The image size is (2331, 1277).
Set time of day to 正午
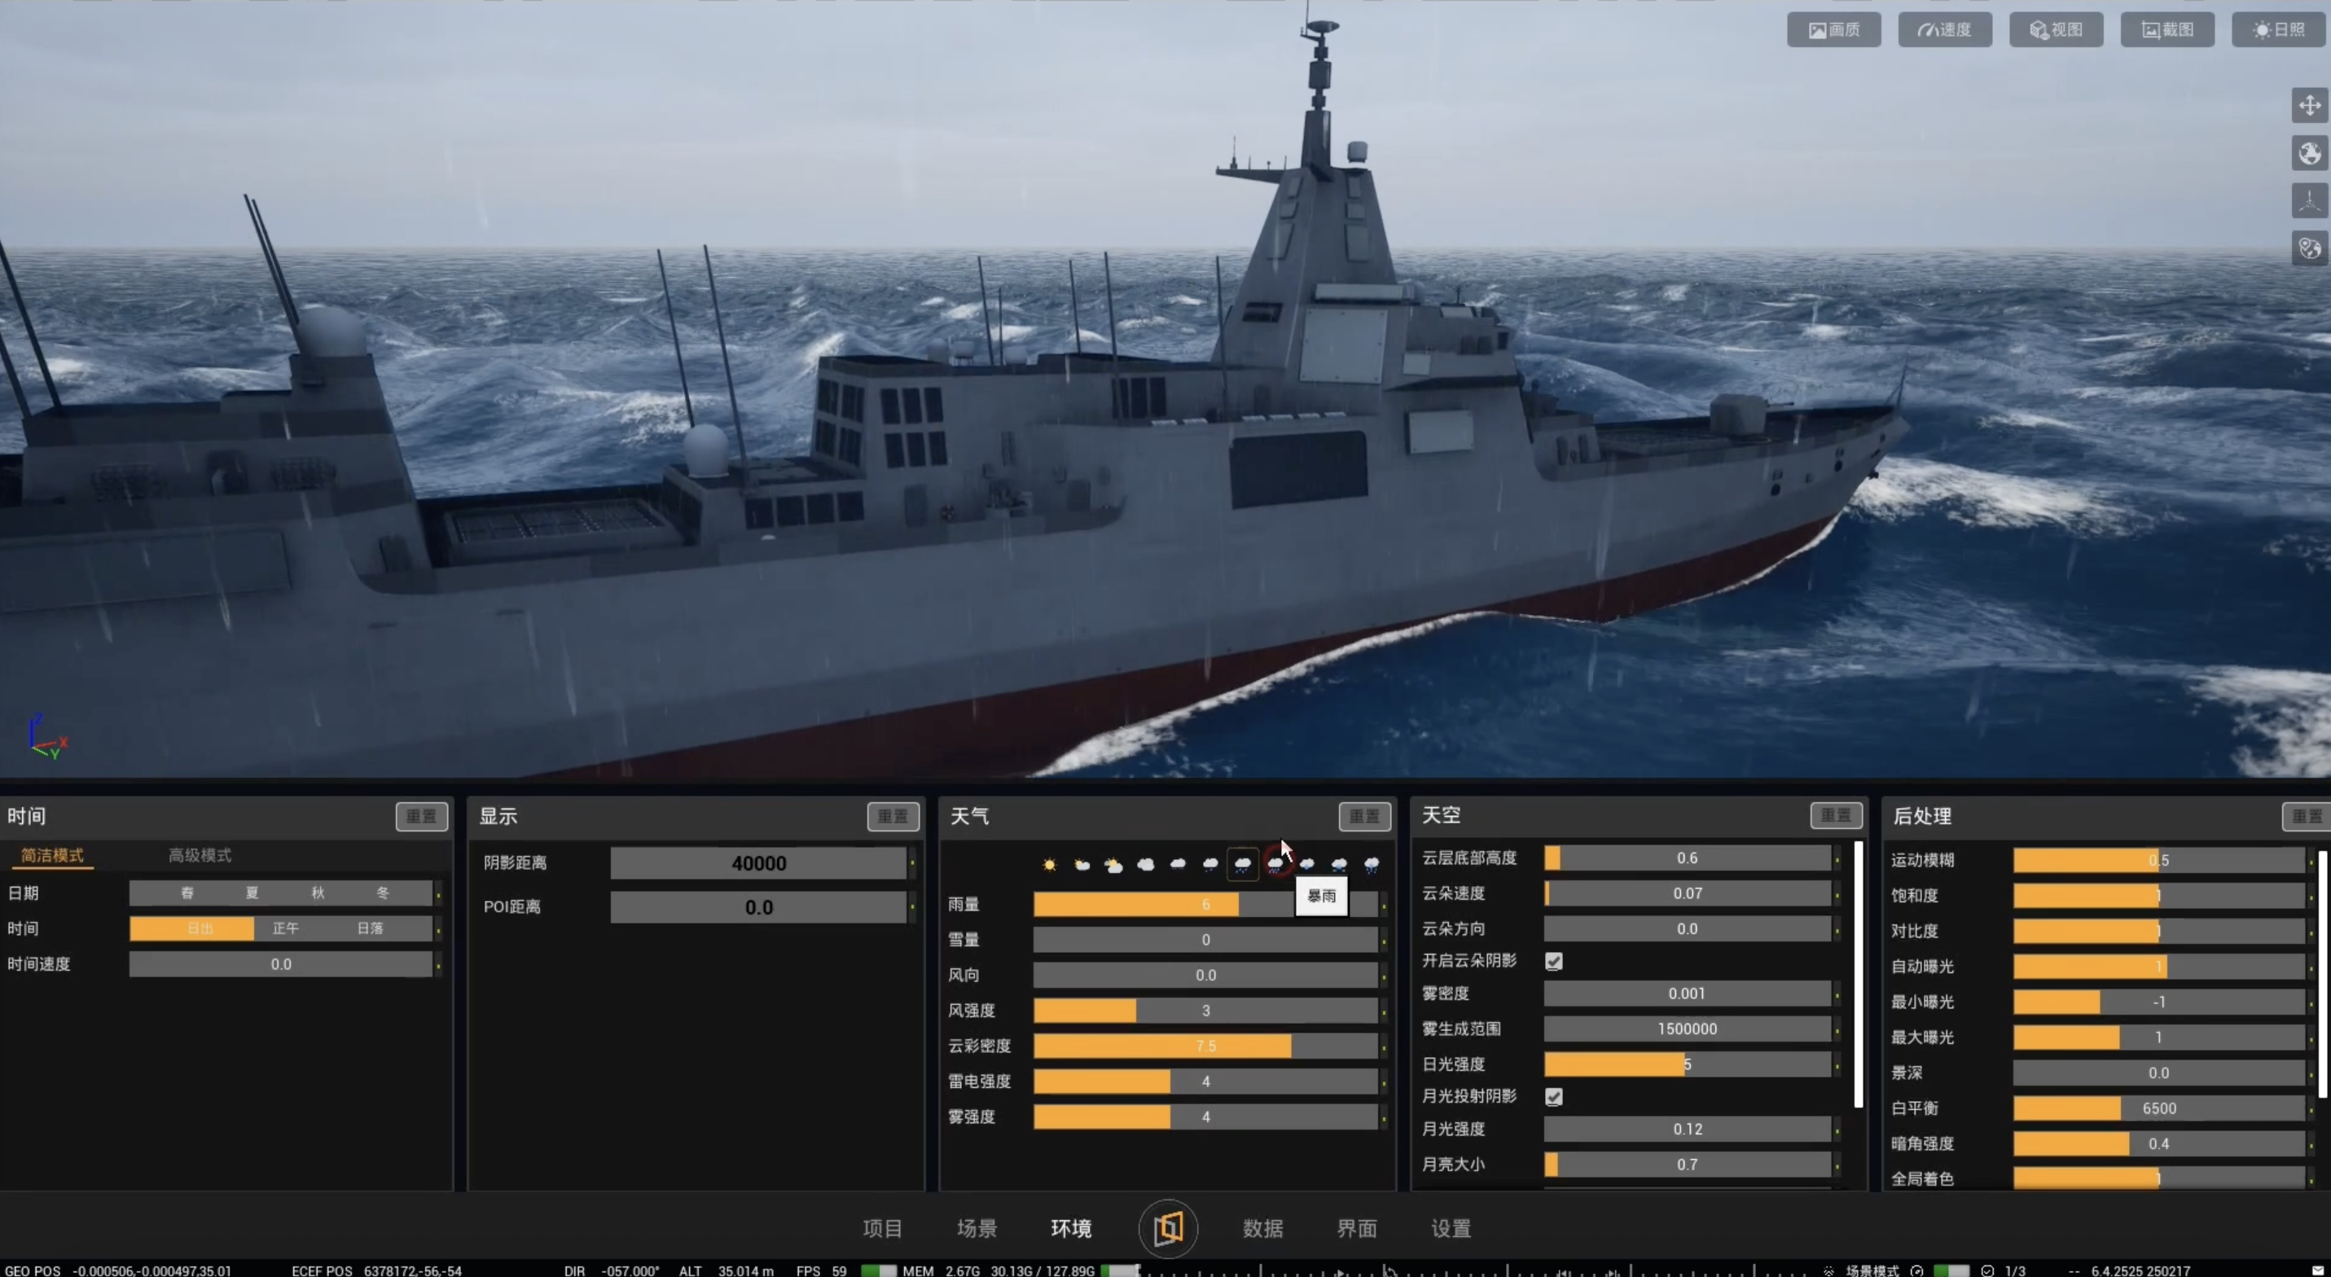pos(285,928)
